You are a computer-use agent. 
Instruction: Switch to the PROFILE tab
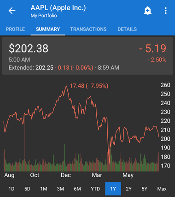tap(15, 29)
